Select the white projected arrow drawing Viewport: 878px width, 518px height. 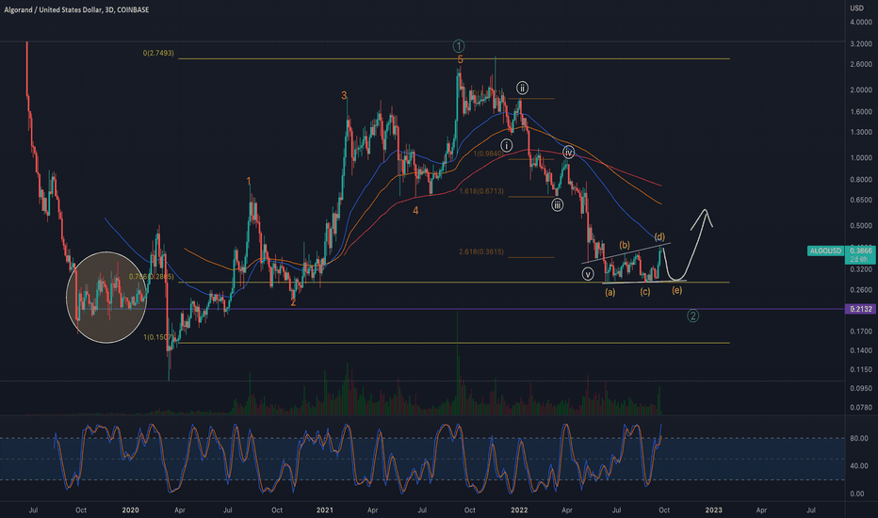click(x=688, y=247)
